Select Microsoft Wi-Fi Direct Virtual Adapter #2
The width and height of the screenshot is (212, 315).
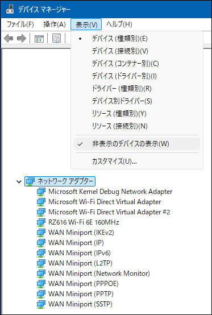(x=109, y=212)
